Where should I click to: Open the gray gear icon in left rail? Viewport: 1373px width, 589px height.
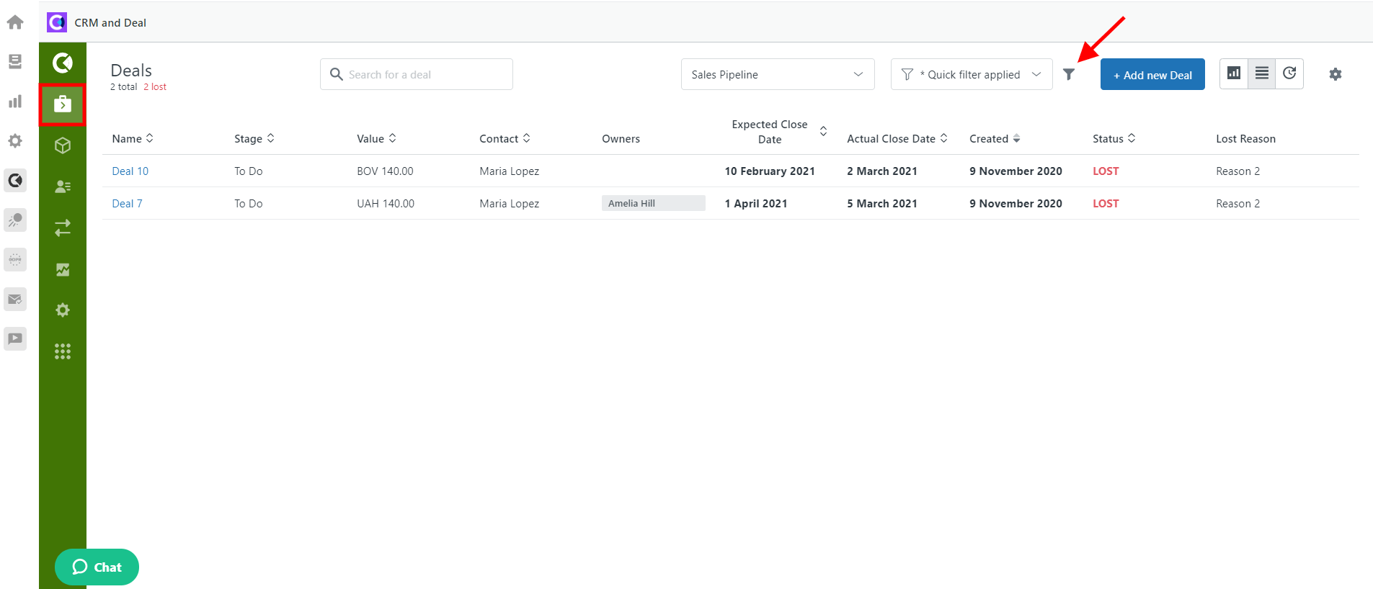pos(15,141)
